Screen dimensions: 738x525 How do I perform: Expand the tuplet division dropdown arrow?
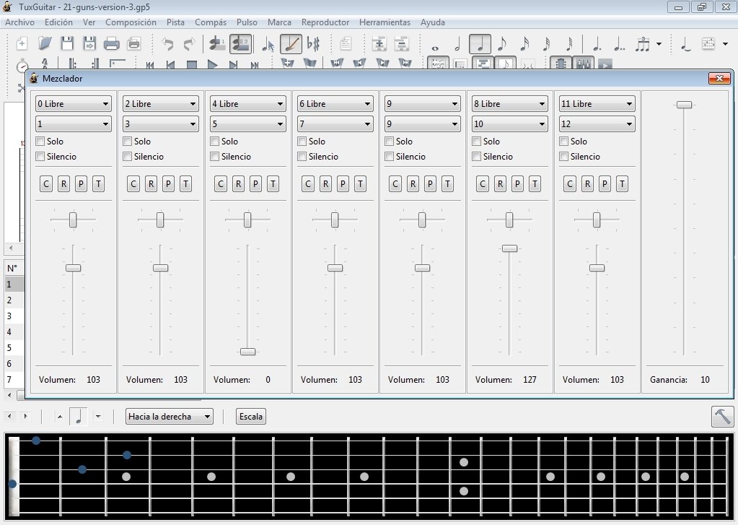(659, 44)
